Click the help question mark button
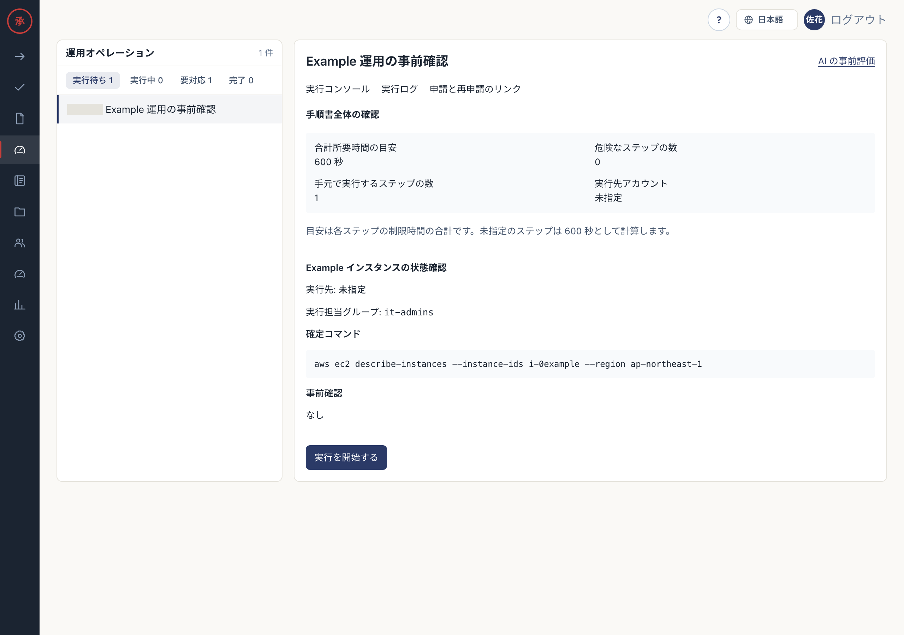This screenshot has width=904, height=635. (719, 20)
